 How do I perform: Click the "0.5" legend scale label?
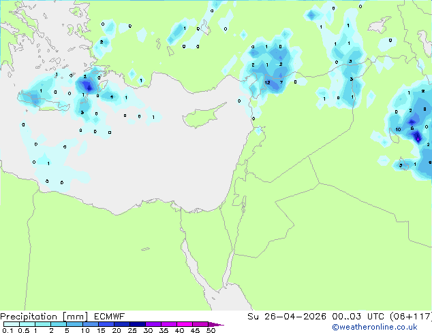tap(23, 330)
